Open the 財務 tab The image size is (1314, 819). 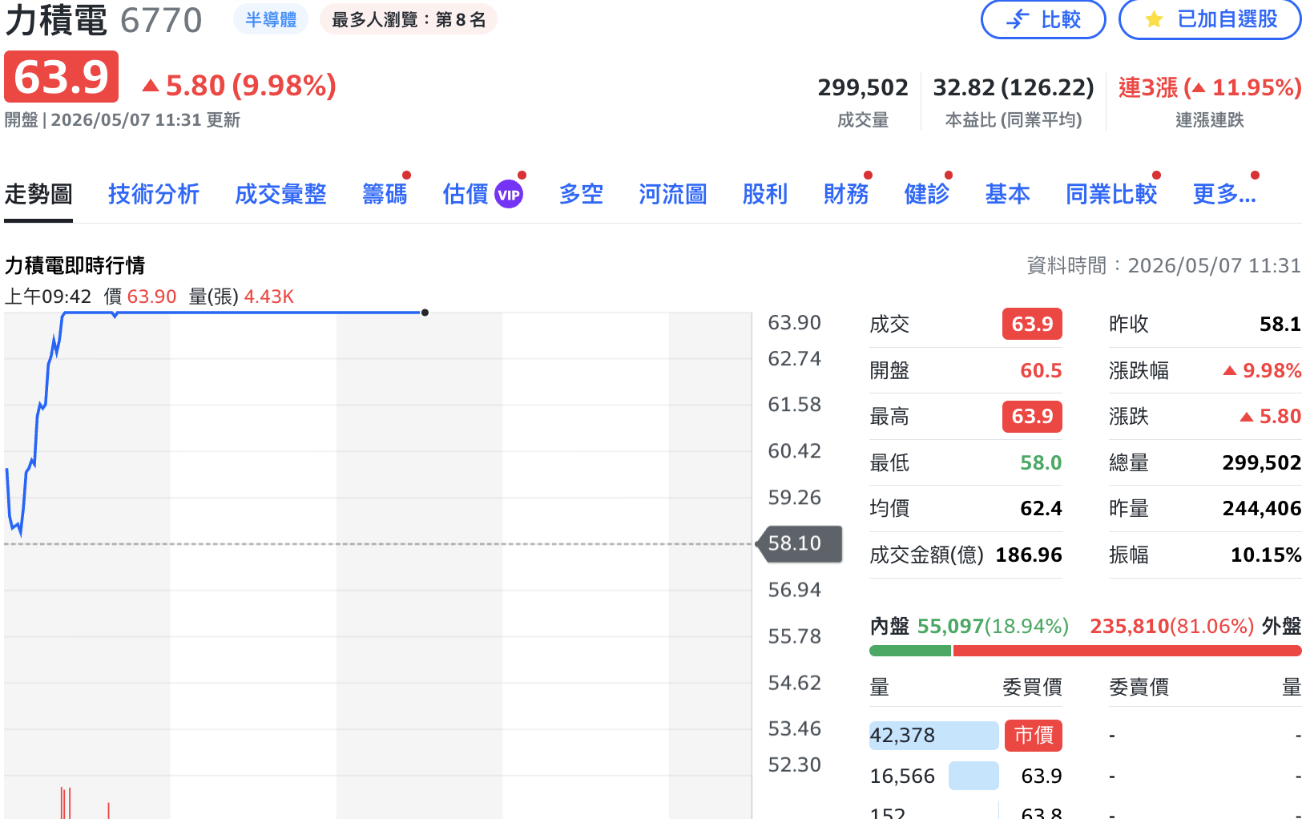click(846, 194)
